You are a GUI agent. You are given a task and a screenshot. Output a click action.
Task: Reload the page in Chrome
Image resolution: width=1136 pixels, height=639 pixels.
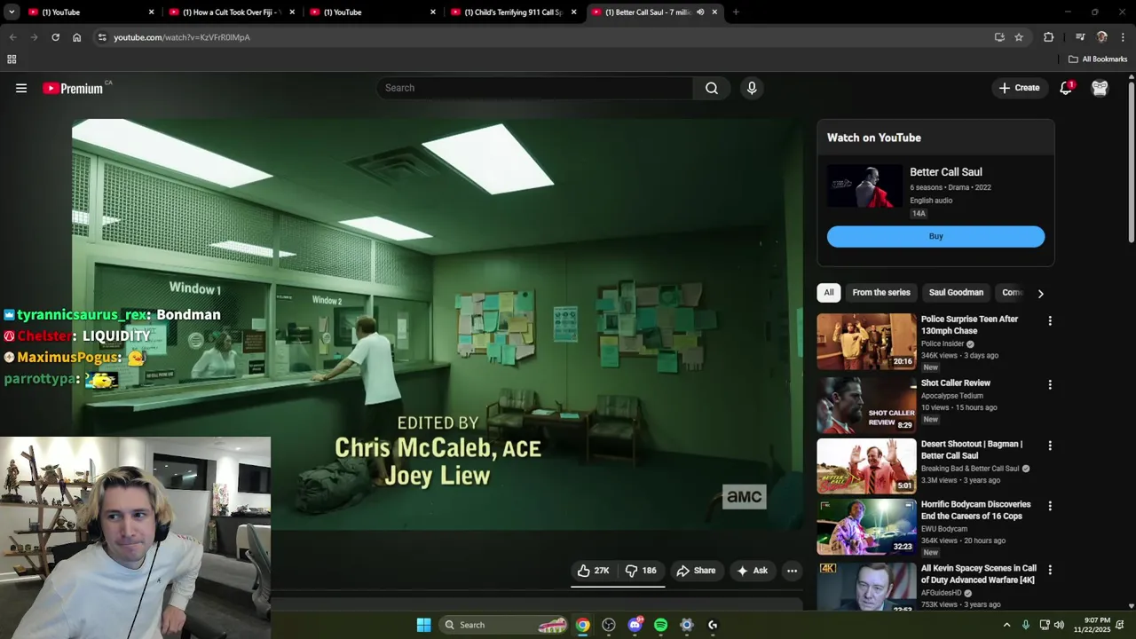pyautogui.click(x=55, y=37)
